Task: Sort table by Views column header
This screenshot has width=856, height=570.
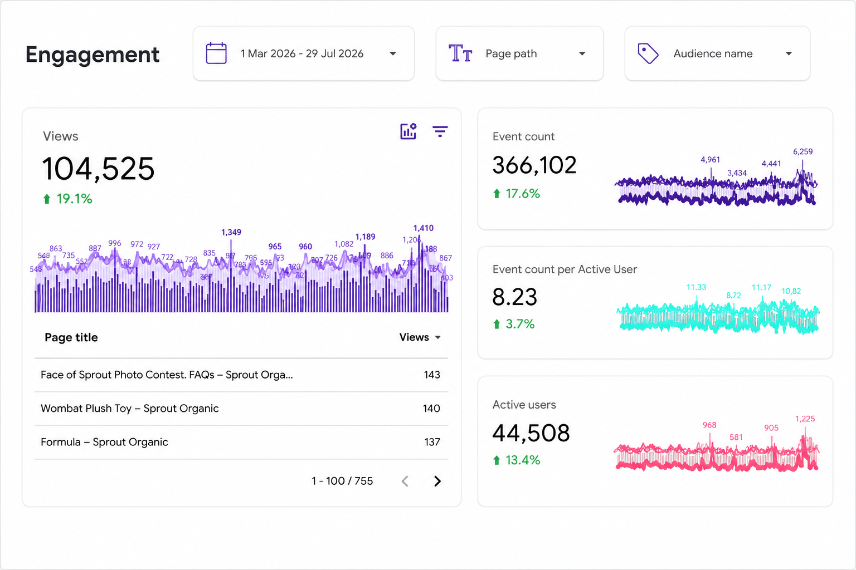Action: tap(420, 337)
